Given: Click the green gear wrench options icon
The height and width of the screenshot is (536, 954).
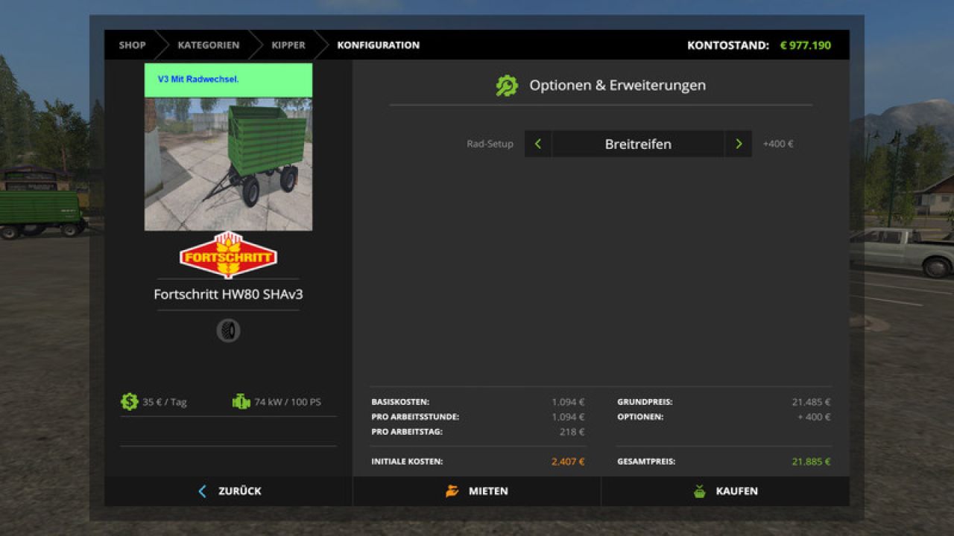Looking at the screenshot, I should (x=507, y=86).
